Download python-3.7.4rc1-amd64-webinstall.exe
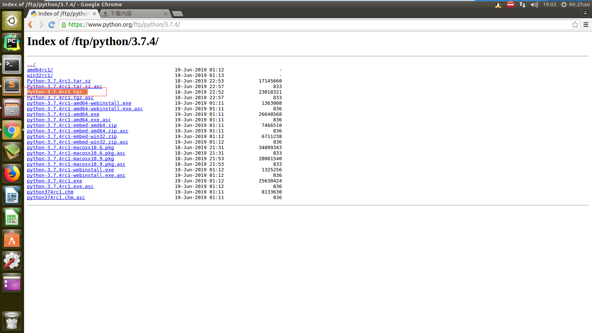Screen dimensions: 592x333 79,103
